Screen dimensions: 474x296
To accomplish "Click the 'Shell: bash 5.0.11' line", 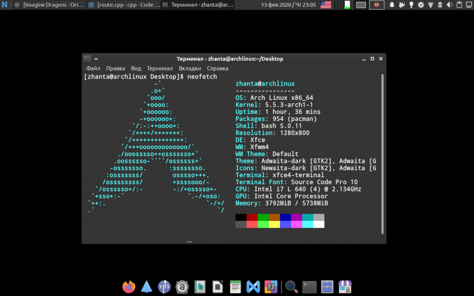I will point(269,126).
